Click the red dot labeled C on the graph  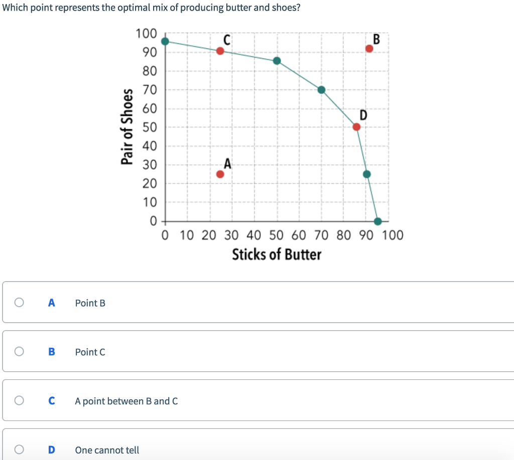click(220, 51)
